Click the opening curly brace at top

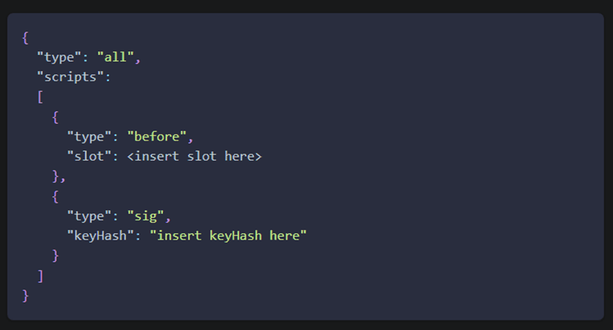pos(25,38)
